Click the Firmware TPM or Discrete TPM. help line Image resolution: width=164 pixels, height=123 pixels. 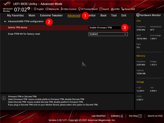pyautogui.click(x=22, y=96)
